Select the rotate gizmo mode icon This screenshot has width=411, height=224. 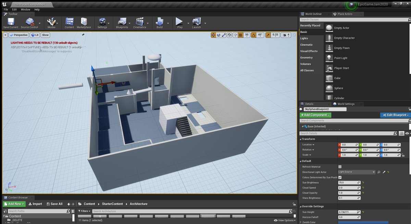[x=219, y=35]
